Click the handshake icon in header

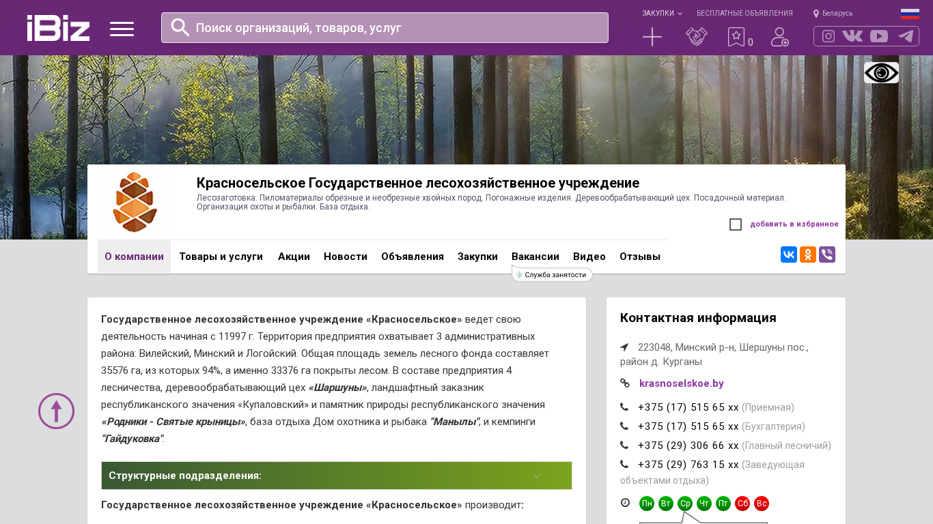[x=696, y=37]
